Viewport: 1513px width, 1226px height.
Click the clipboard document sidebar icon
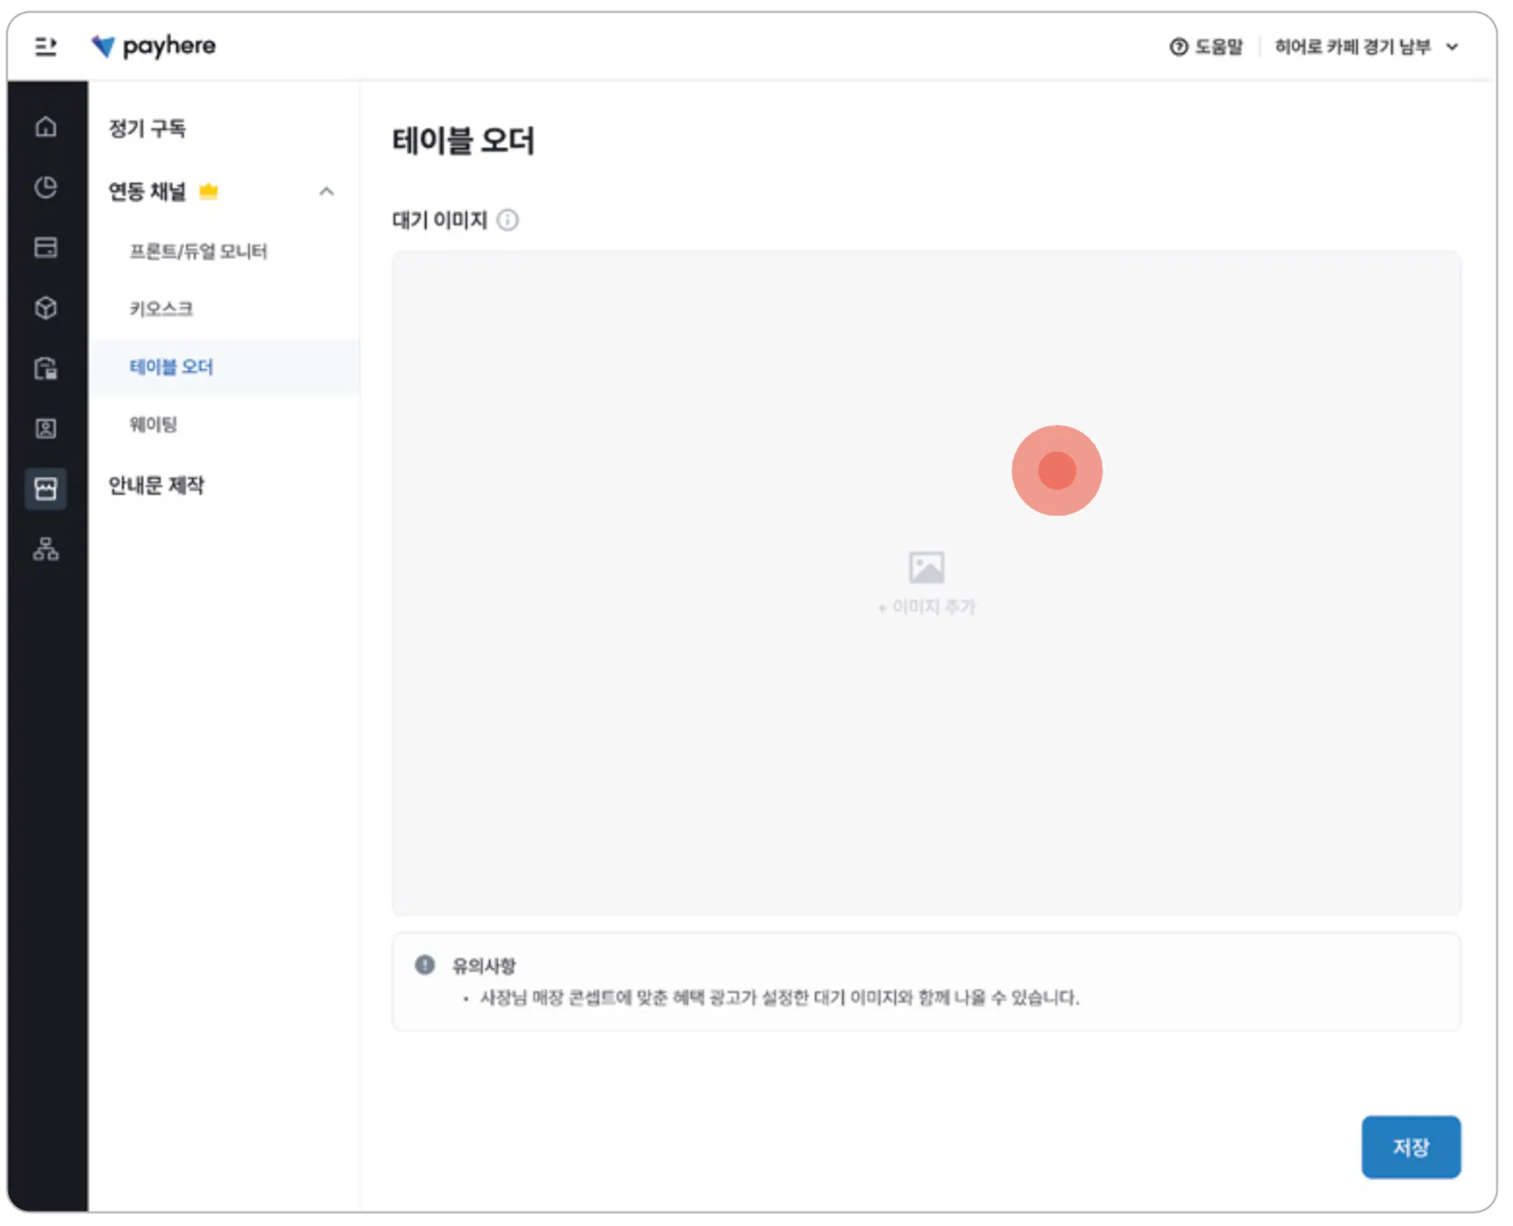click(x=46, y=368)
